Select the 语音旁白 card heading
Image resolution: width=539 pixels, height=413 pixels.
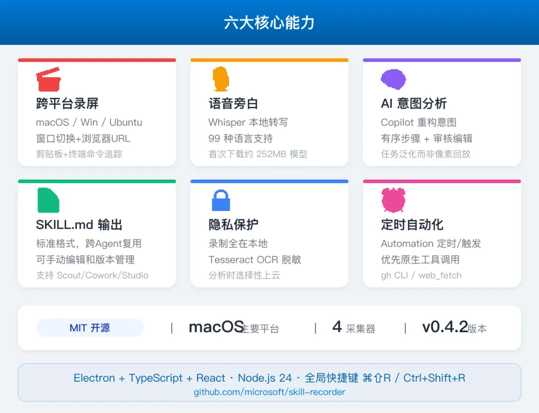point(234,103)
